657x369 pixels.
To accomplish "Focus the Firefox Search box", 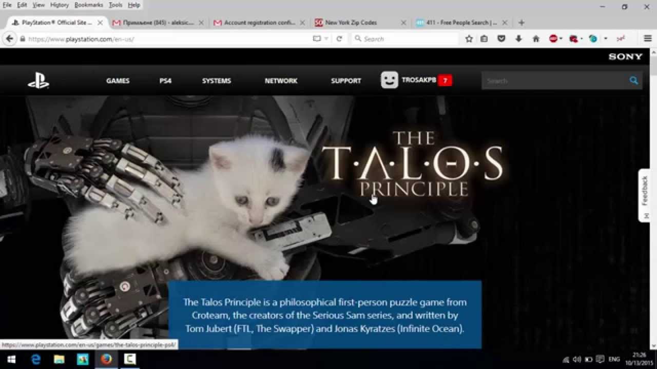I will 405,39.
